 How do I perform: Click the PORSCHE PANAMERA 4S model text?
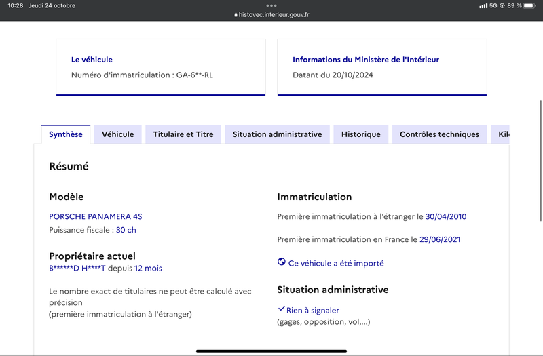pyautogui.click(x=96, y=216)
